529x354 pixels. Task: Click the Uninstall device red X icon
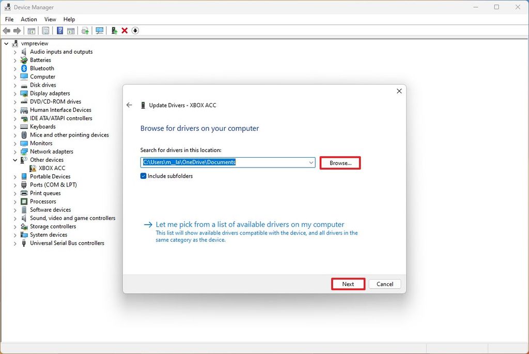pyautogui.click(x=125, y=30)
